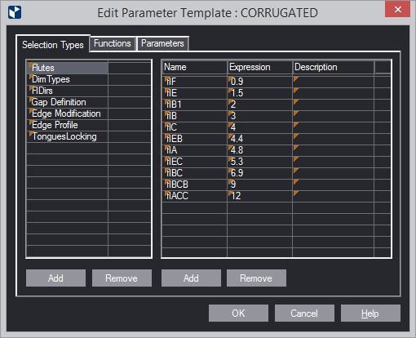Open the Parameters tab
The width and height of the screenshot is (416, 338).
click(162, 43)
